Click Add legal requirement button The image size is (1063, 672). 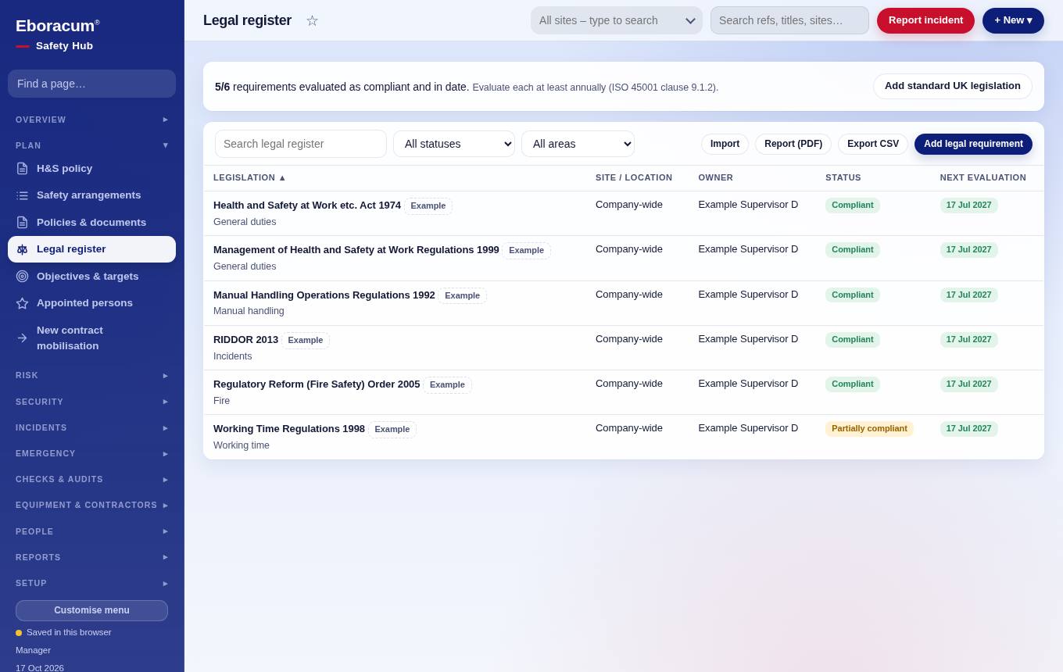(973, 144)
